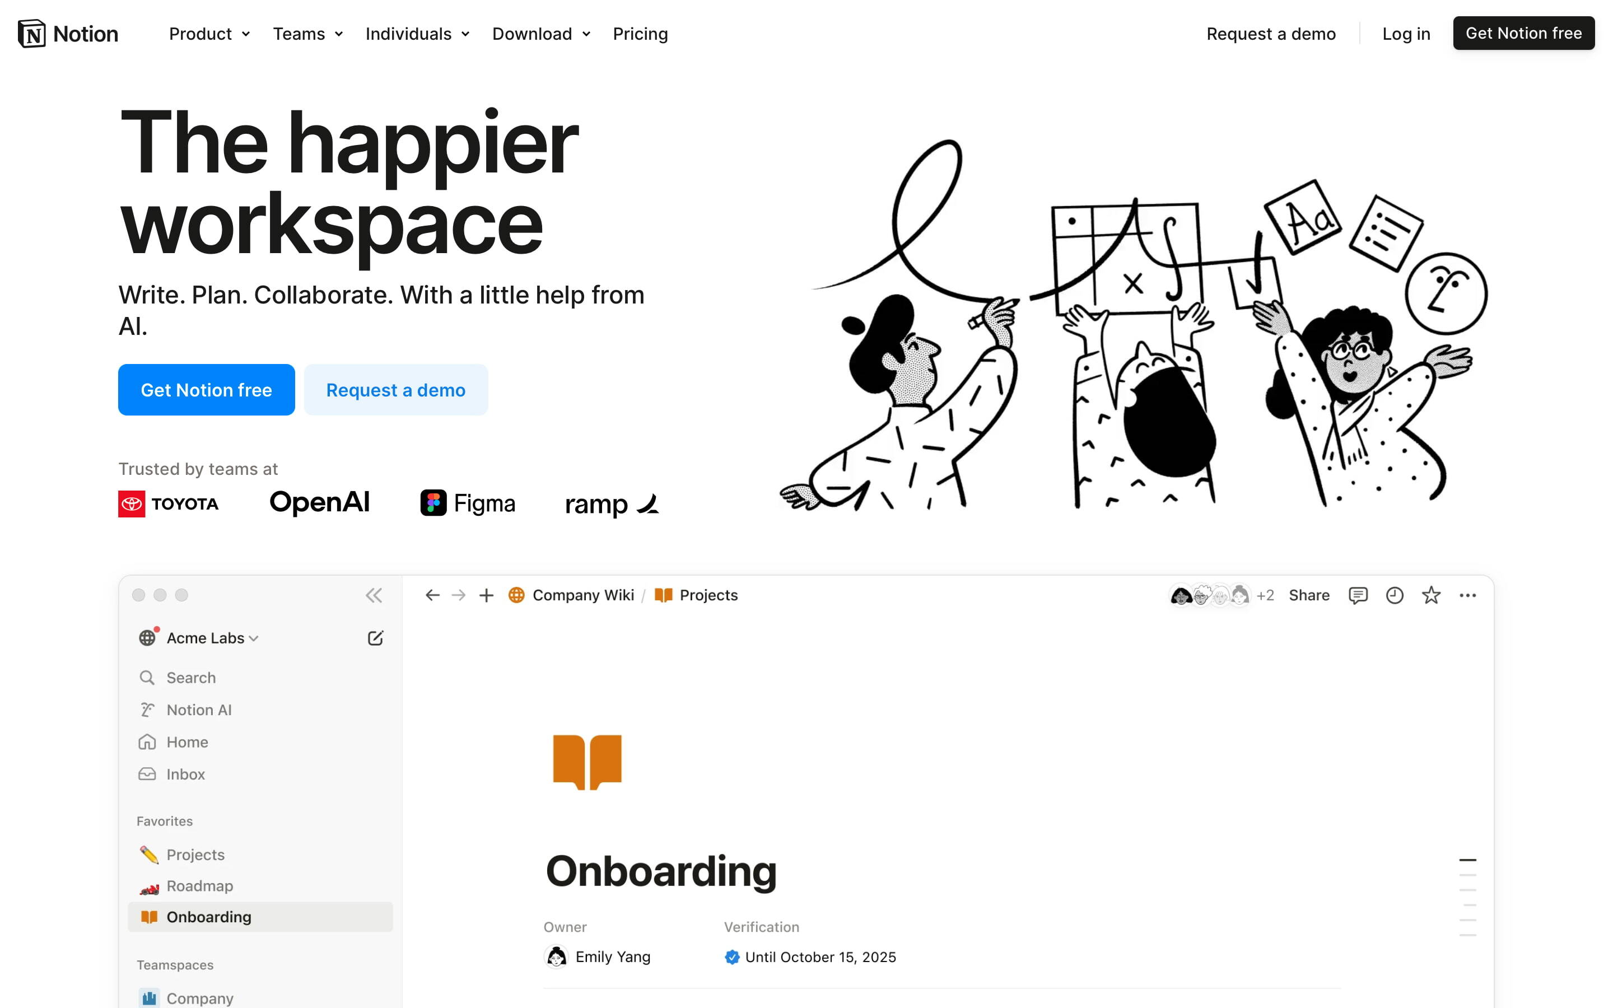Open Notion AI in the sidebar
Screen dimensions: 1613x1008
pos(199,710)
